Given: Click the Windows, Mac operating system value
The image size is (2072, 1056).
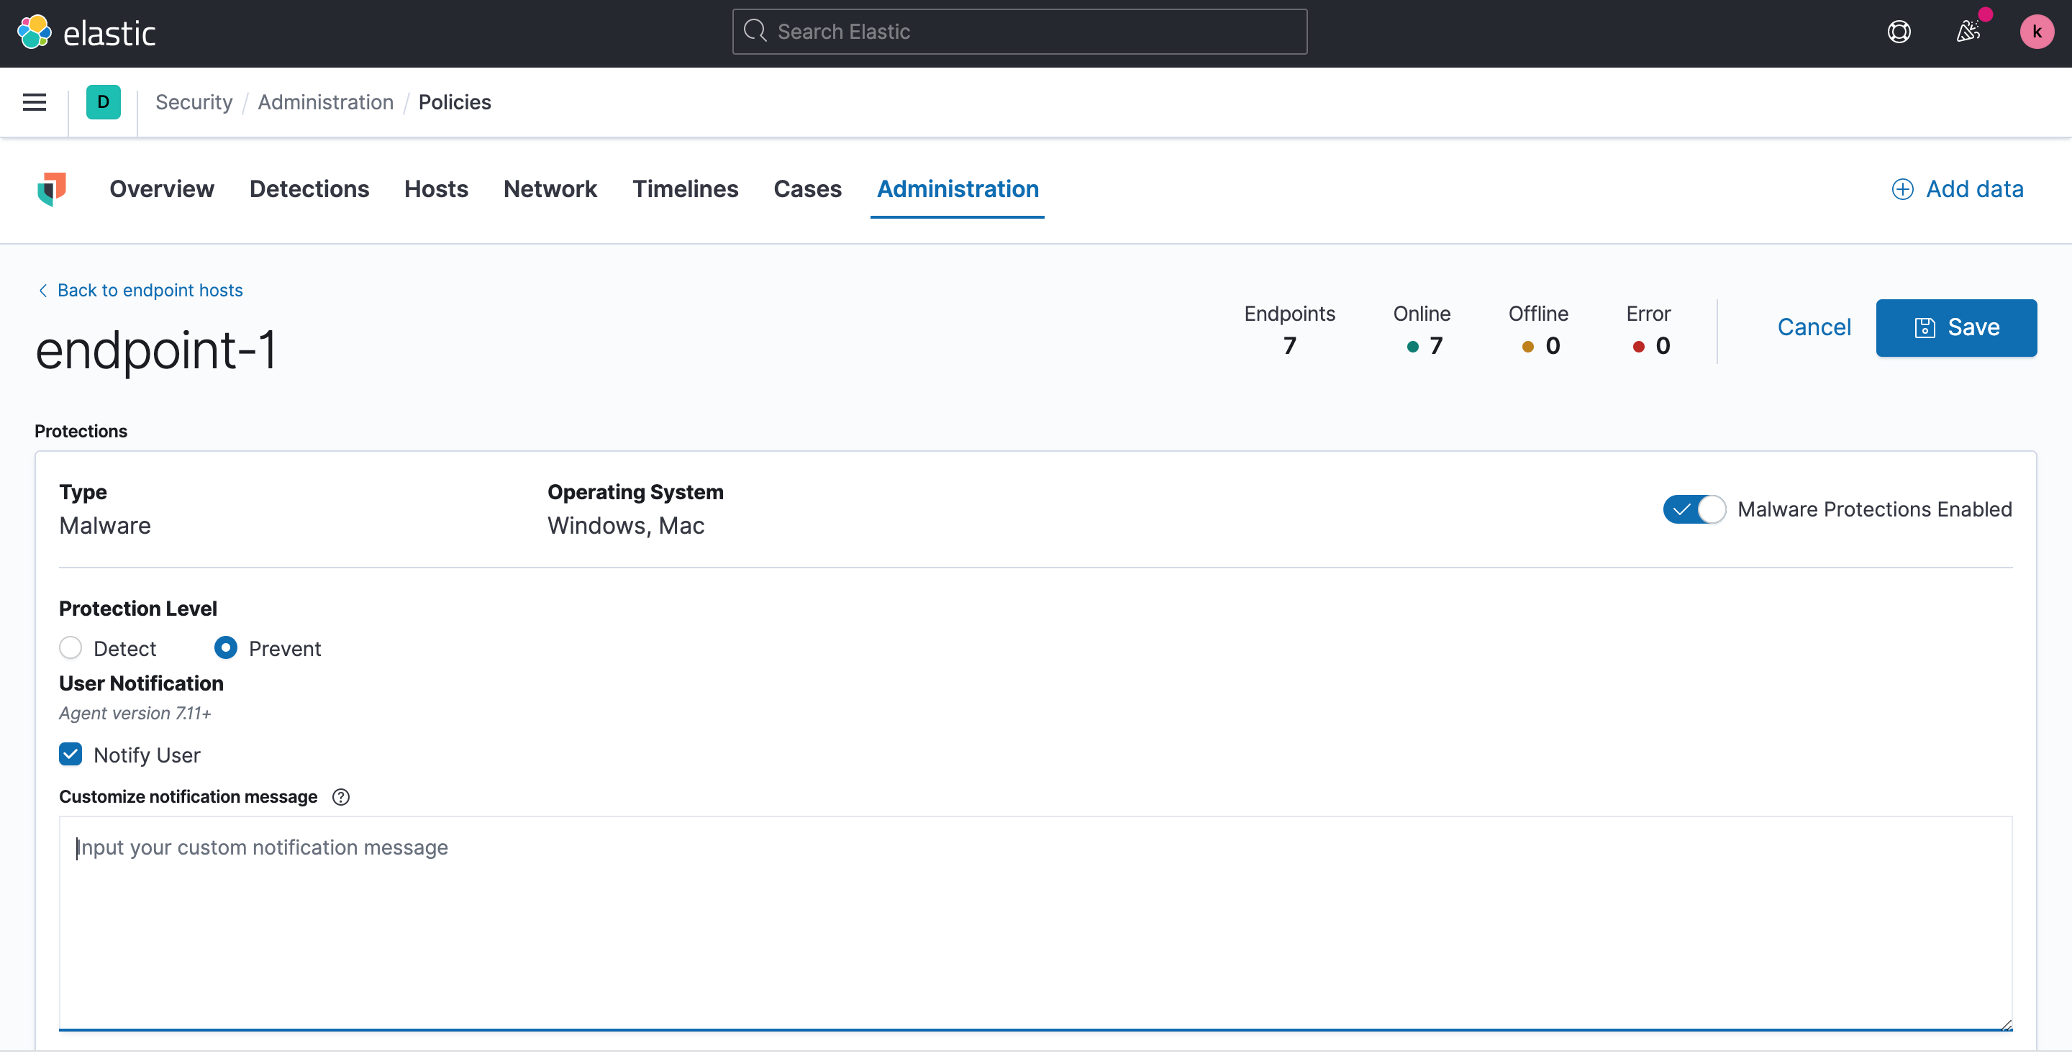Looking at the screenshot, I should point(626,526).
